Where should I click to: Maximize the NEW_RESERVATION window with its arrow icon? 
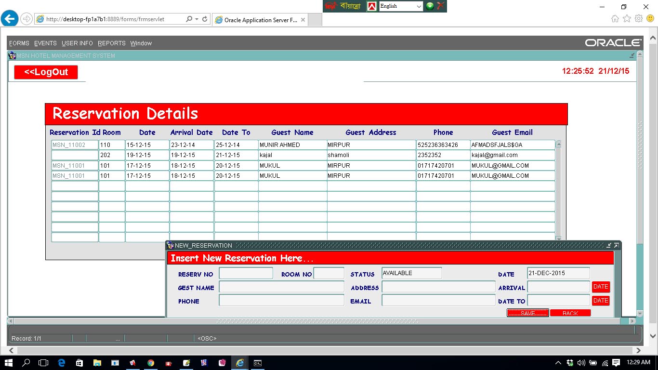(x=616, y=245)
